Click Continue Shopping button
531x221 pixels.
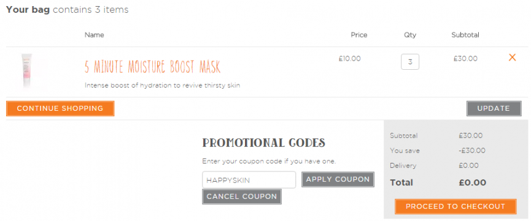pyautogui.click(x=60, y=108)
